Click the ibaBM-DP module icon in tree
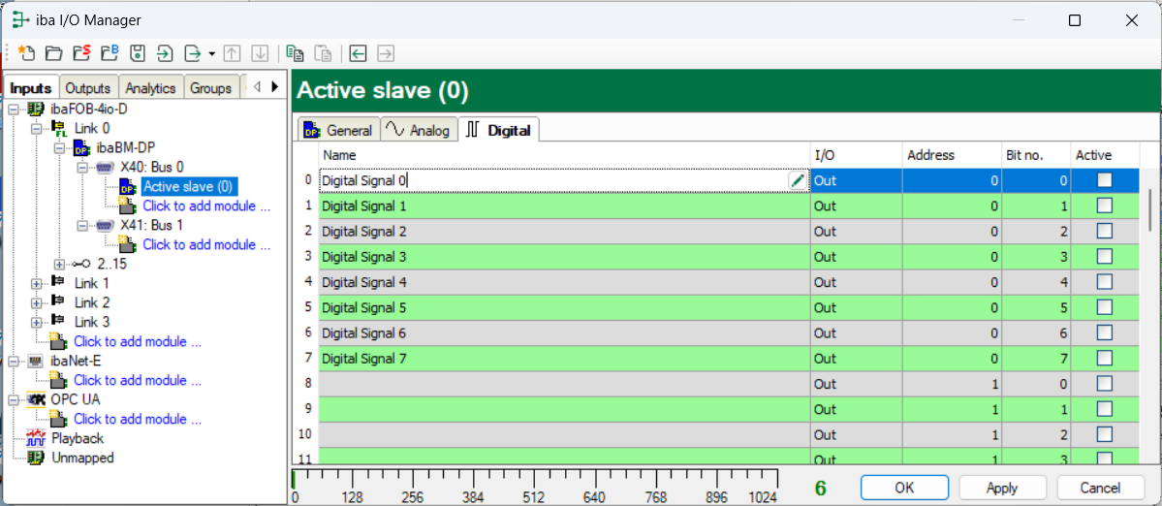 click(x=82, y=147)
